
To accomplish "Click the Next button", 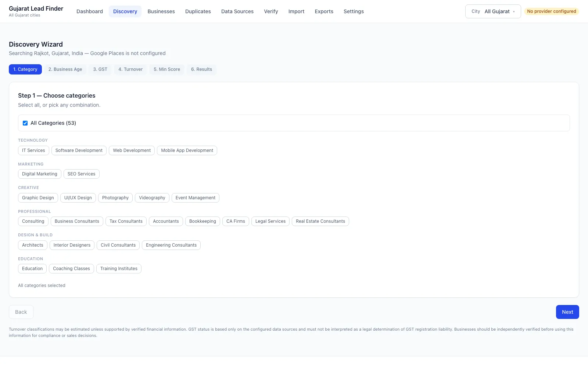I will click(567, 312).
